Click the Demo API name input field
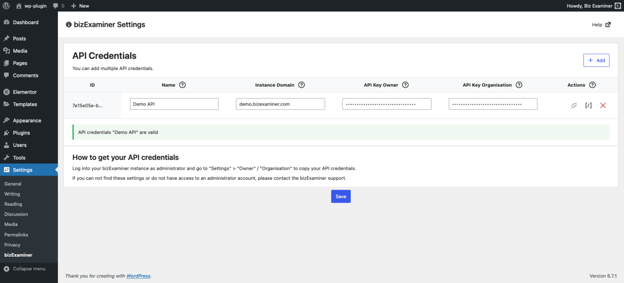The width and height of the screenshot is (624, 283). pyautogui.click(x=174, y=104)
